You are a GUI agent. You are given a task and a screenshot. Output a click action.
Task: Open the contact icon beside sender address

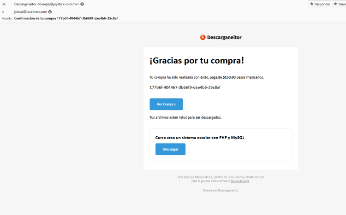tap(82, 4)
